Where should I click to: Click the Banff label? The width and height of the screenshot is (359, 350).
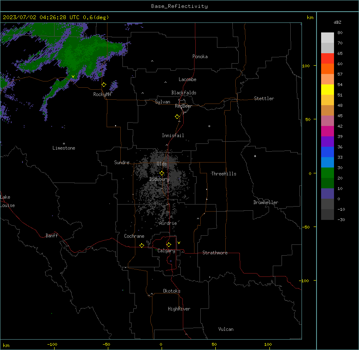point(52,236)
